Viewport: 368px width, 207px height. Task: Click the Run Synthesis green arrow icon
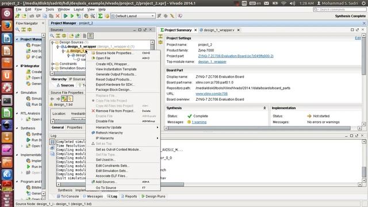[66, 16]
